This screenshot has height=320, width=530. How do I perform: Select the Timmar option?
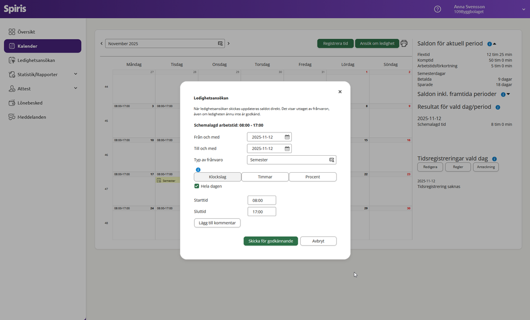pos(265,177)
